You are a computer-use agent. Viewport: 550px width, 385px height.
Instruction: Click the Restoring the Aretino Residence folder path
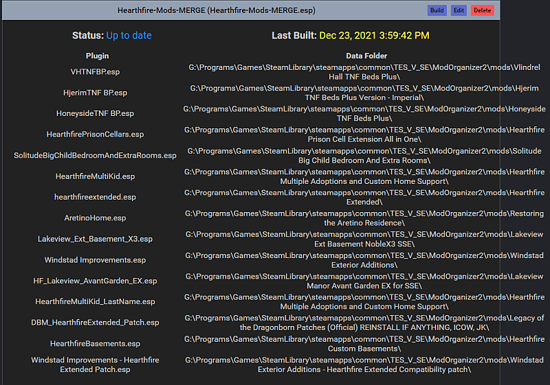point(364,218)
